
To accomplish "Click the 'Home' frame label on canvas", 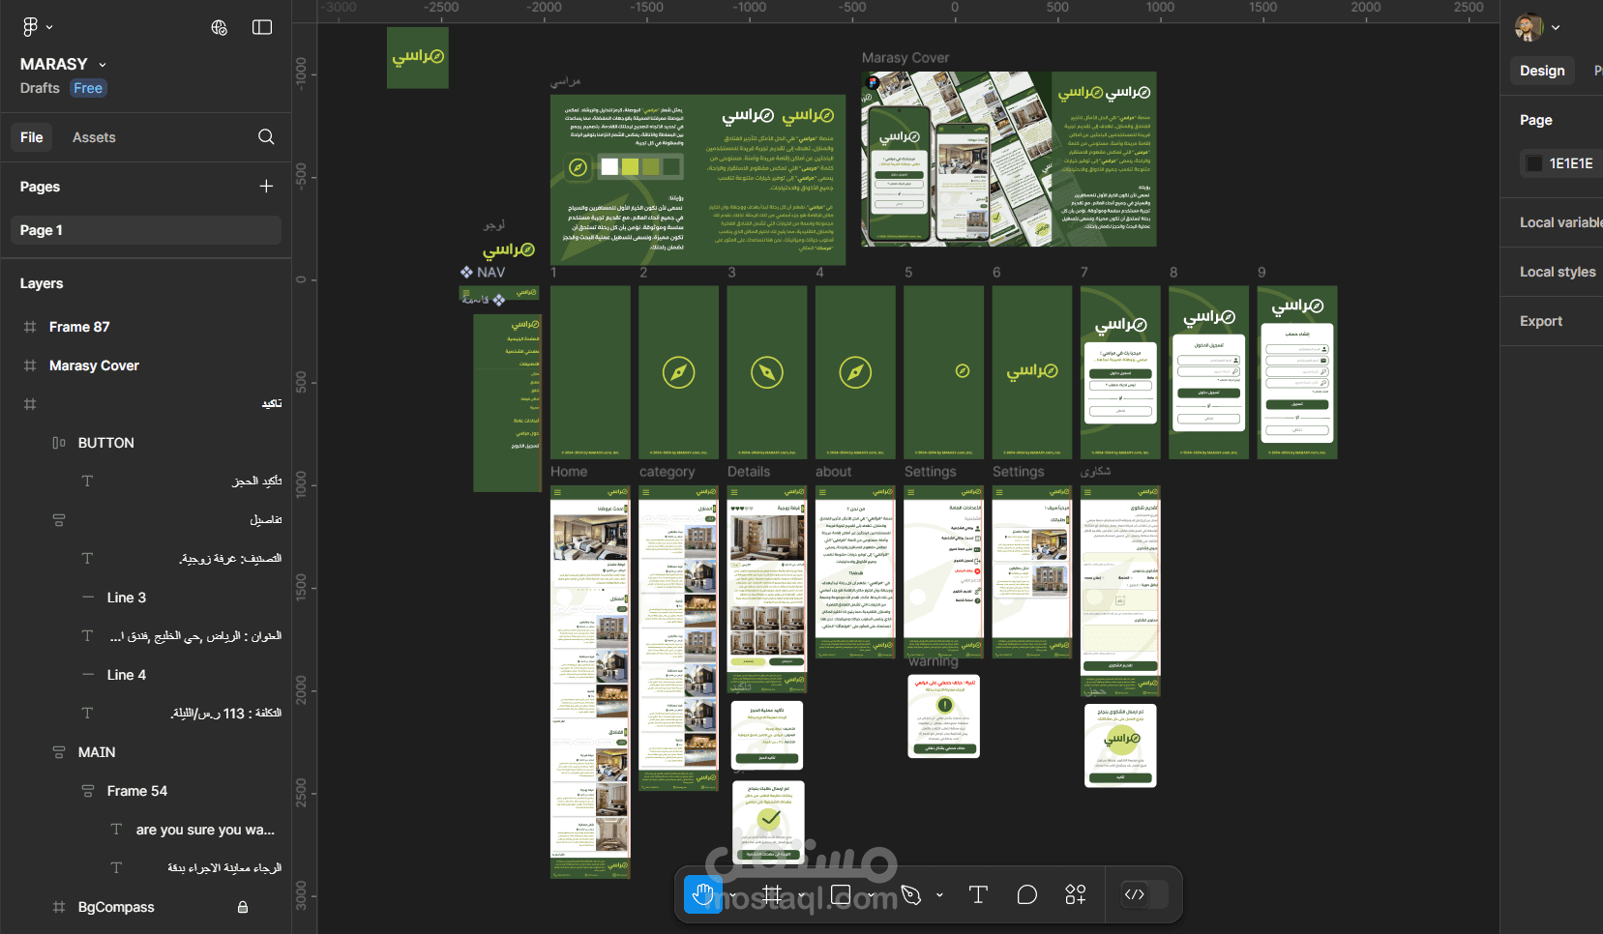I will (x=569, y=472).
